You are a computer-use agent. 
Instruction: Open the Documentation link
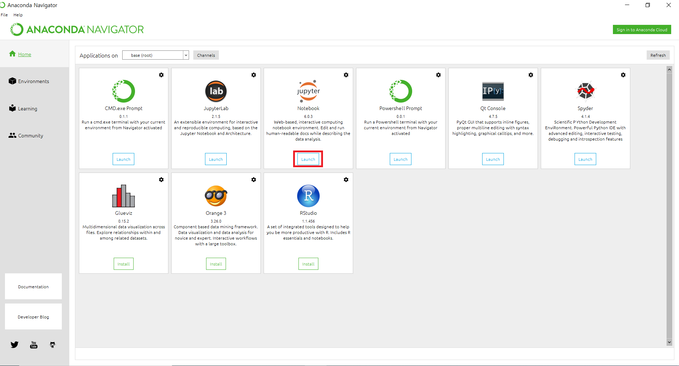click(33, 286)
